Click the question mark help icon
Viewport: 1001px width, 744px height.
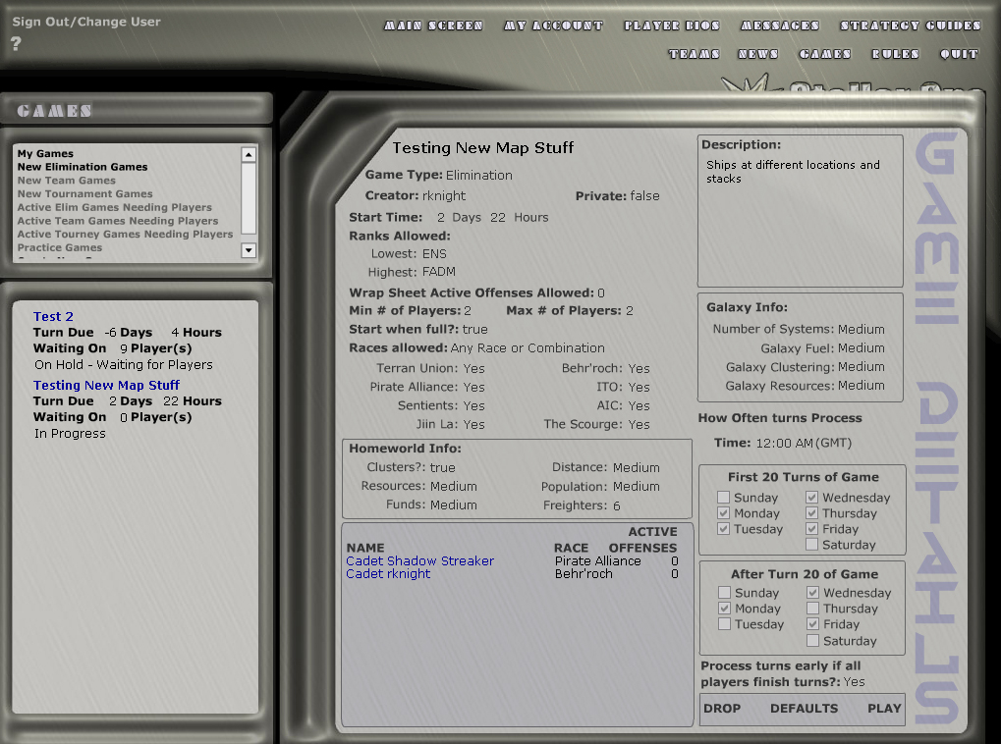click(16, 43)
